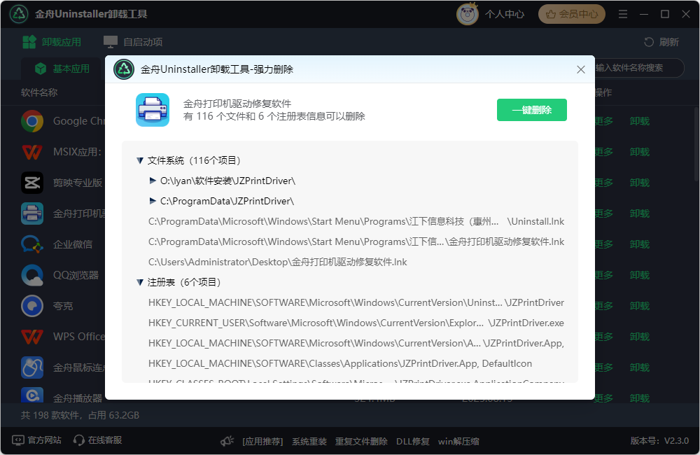Click 卸载 for QQ浏览器 row
The width and height of the screenshot is (700, 455).
coord(639,275)
